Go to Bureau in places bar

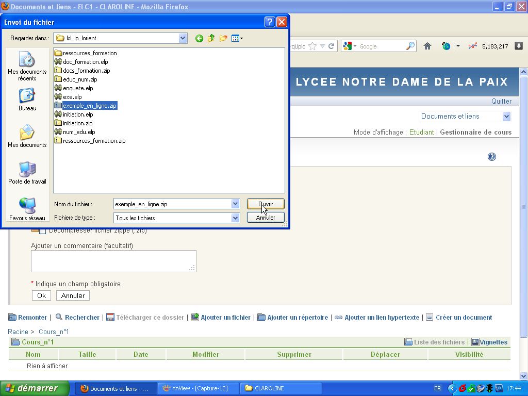point(27,100)
